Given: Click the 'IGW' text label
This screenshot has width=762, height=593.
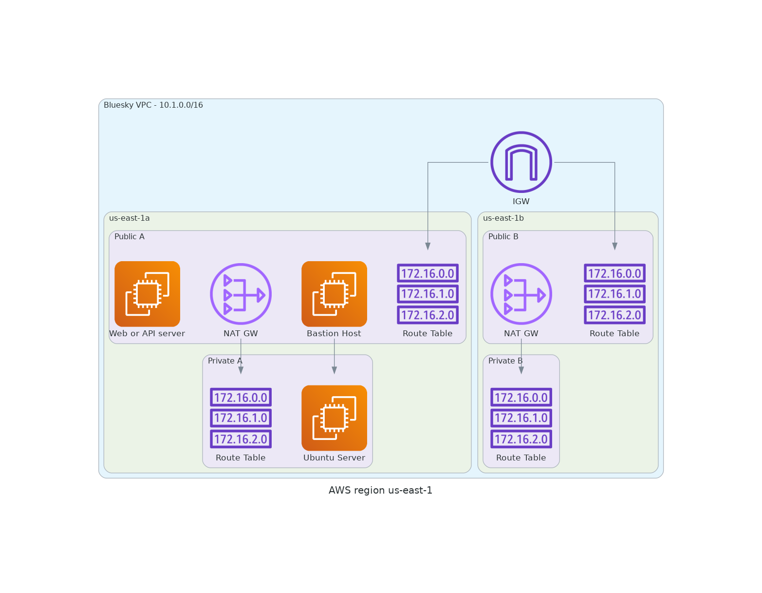Looking at the screenshot, I should click(521, 202).
